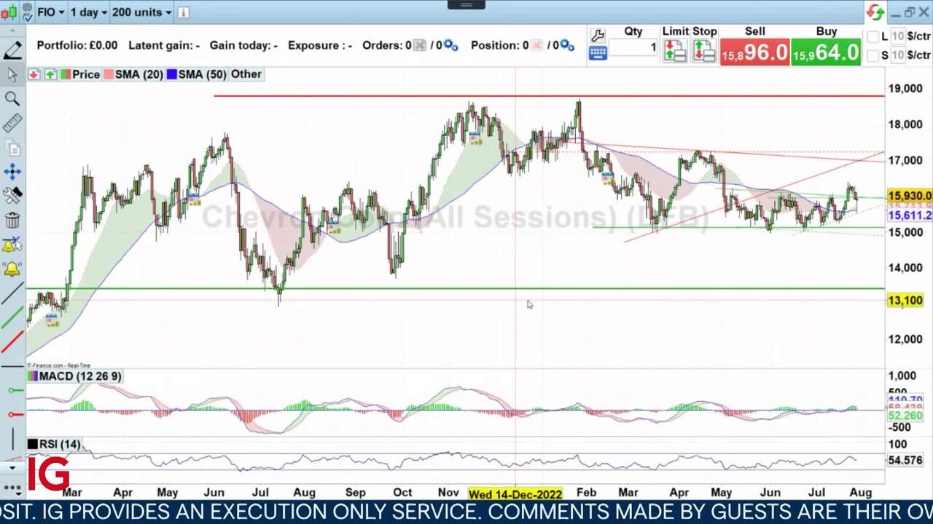Open the wrench and hammer settings tool
Image resolution: width=933 pixels, height=524 pixels.
(x=12, y=195)
